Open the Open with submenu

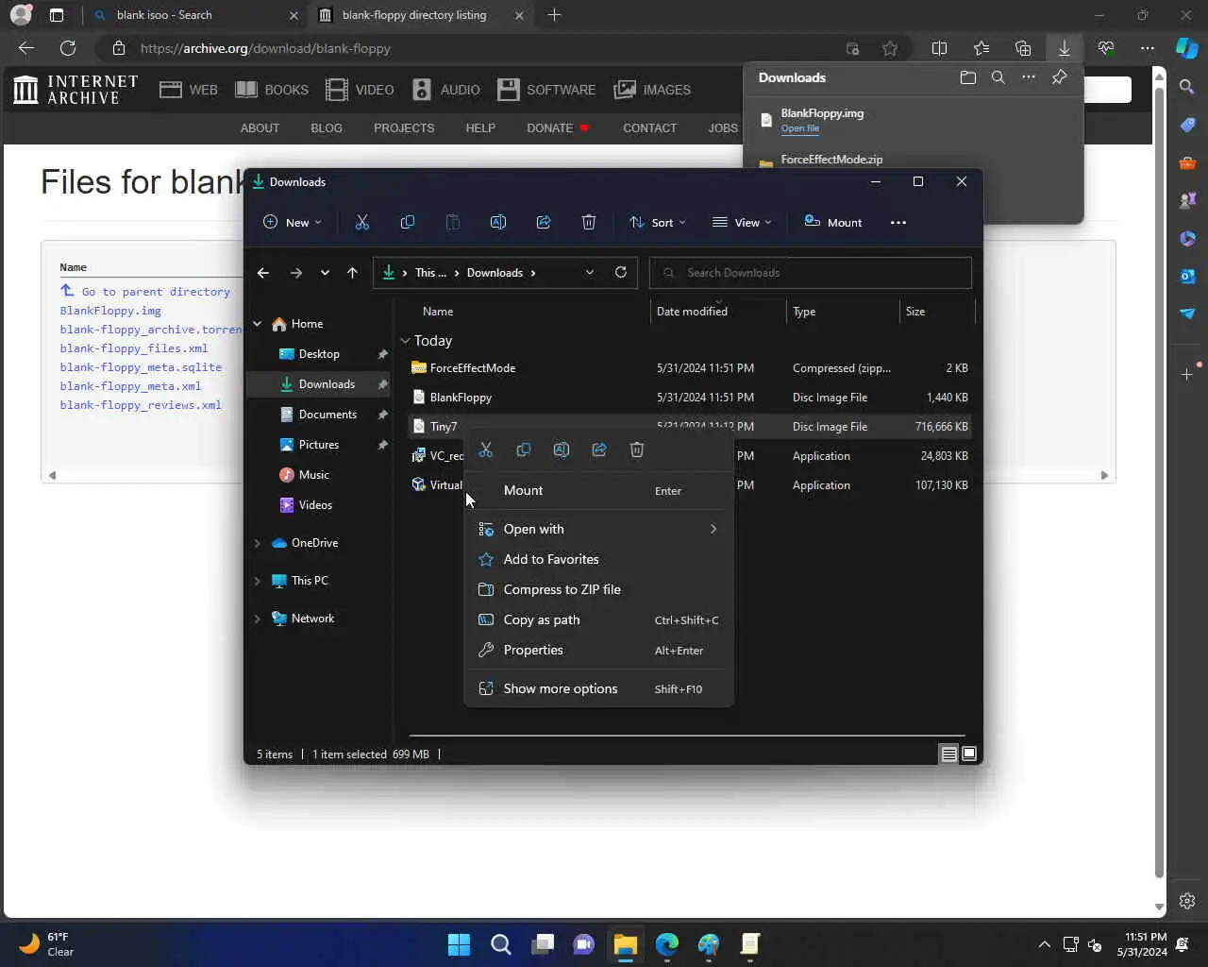tap(598, 529)
